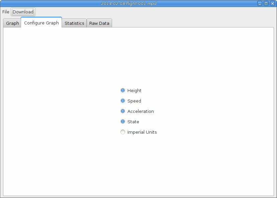Viewport: 277px width, 198px height.
Task: Open the Statistics tab
Action: click(74, 23)
